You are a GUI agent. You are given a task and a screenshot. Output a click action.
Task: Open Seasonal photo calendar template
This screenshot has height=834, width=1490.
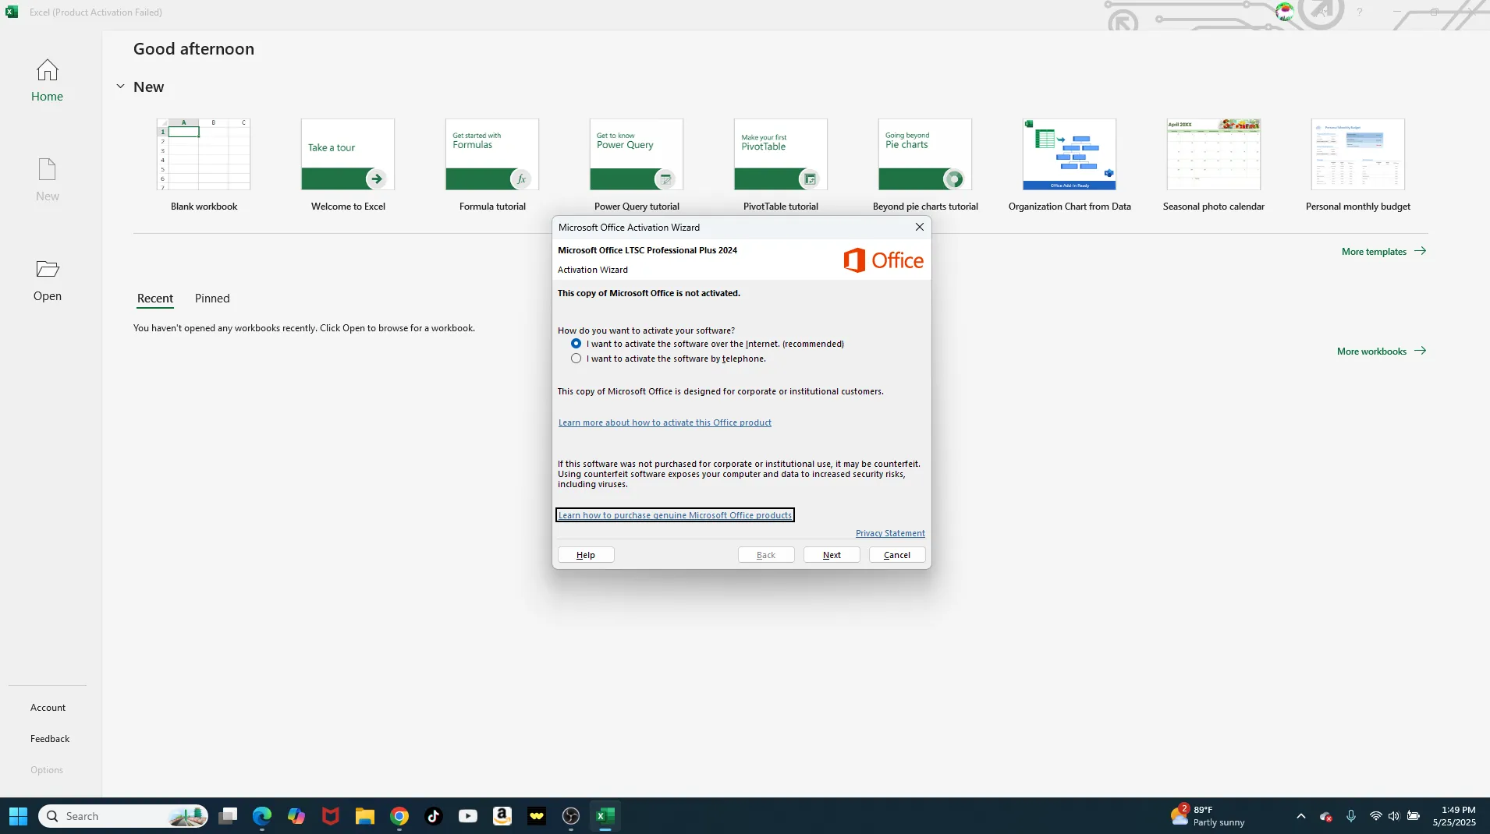(1214, 165)
